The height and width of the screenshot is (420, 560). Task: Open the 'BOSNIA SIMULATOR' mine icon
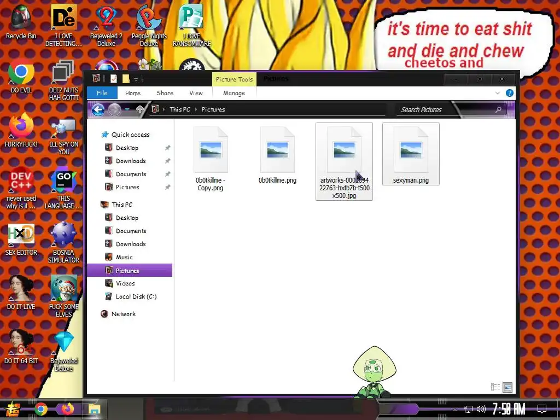coord(63,243)
